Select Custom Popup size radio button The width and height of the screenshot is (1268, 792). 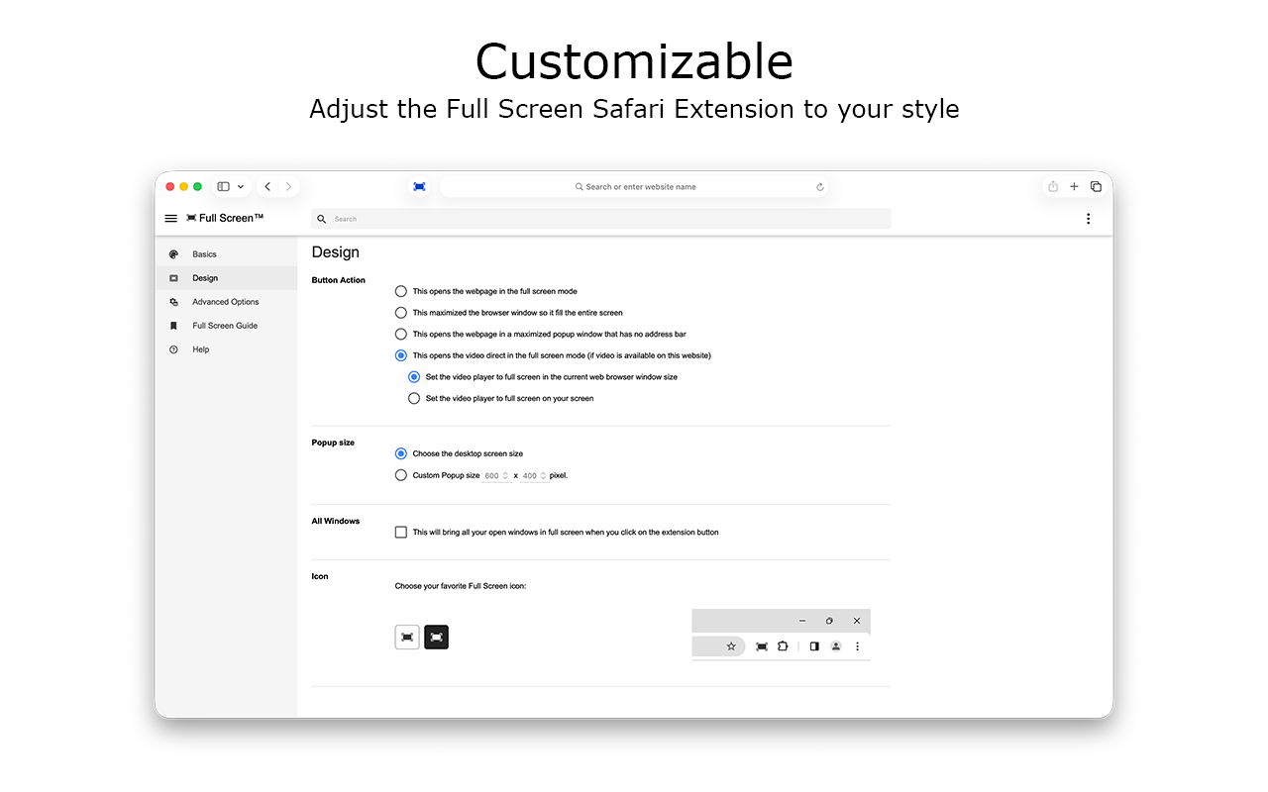point(401,475)
